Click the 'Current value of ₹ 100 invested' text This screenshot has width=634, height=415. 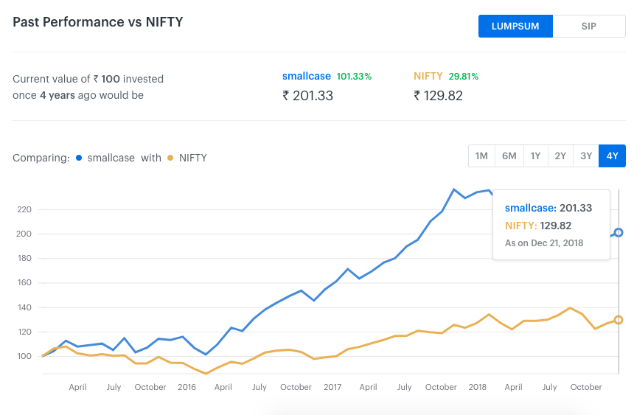(x=88, y=79)
